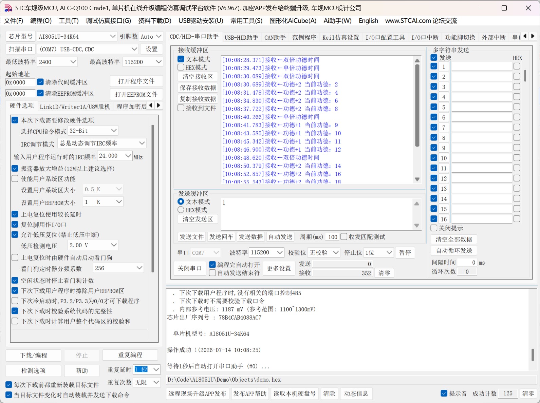540x403 pixels.
Task: Enable 自动发送结束符 checkbox
Action: click(212, 273)
